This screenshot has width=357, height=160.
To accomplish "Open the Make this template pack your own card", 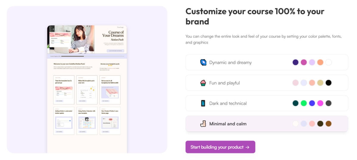I will pos(87,90).
